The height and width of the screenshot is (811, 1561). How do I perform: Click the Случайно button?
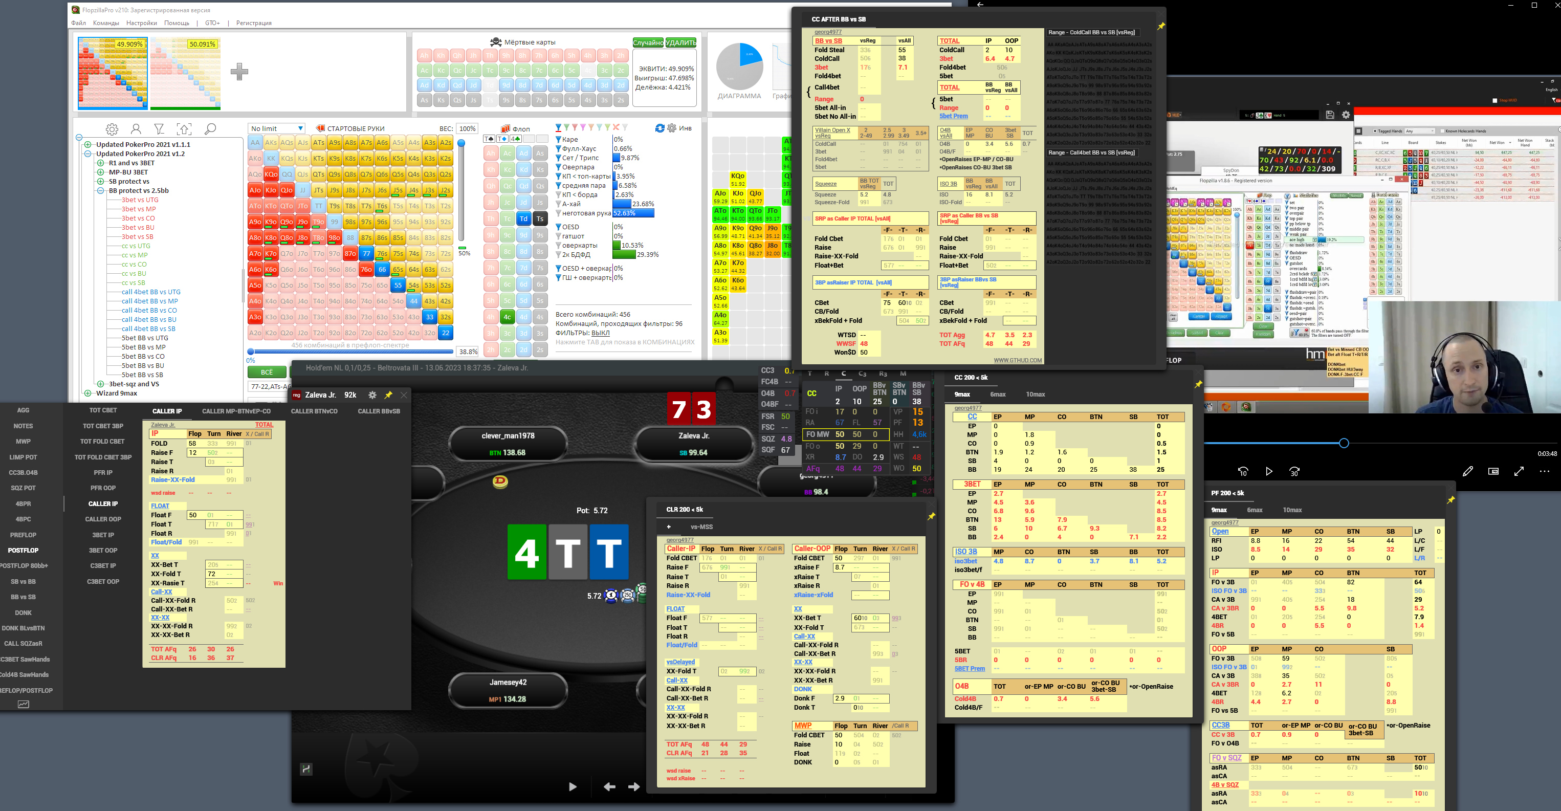pyautogui.click(x=648, y=42)
